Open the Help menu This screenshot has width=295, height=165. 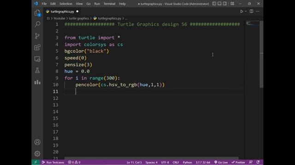[x=122, y=4]
